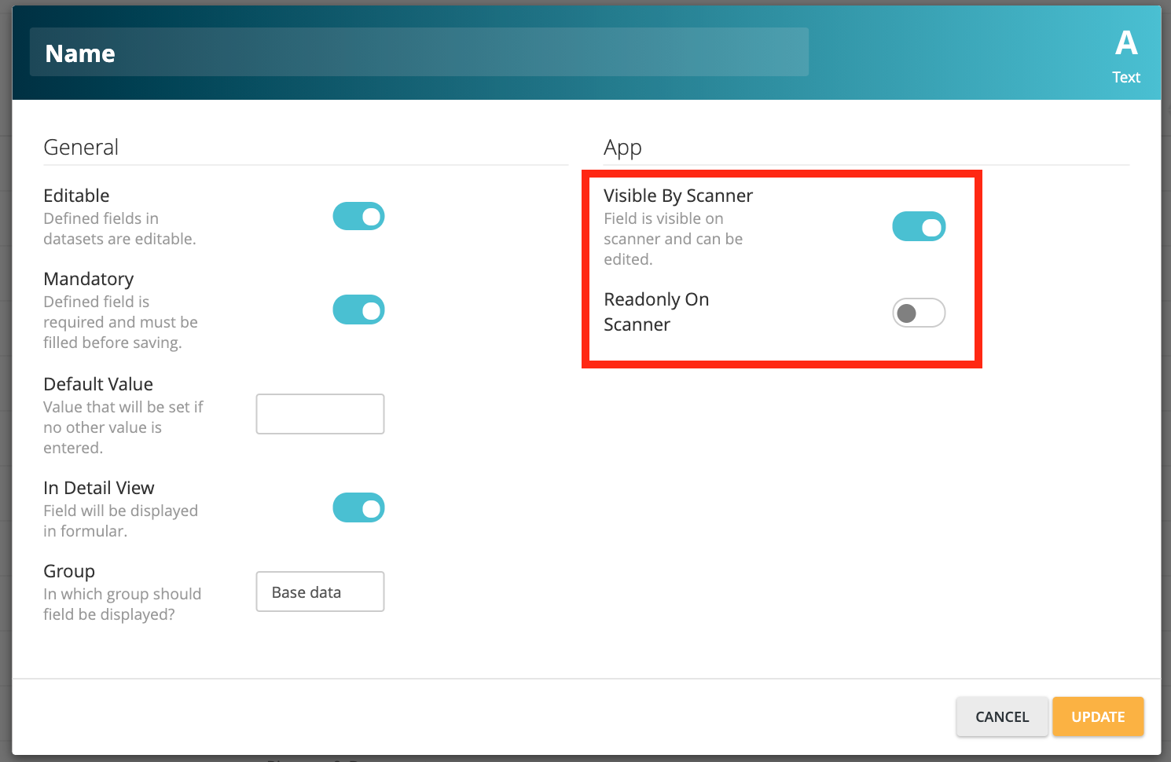The width and height of the screenshot is (1171, 762).
Task: Click the Readonly On Scanner label
Action: [x=656, y=312]
